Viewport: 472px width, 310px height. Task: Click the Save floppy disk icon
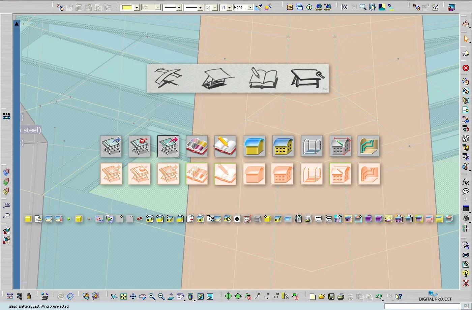(331, 297)
